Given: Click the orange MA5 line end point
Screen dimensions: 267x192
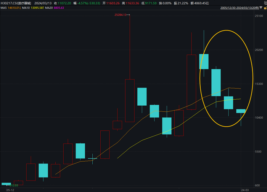Looking at the screenshot, I should [x=240, y=89].
